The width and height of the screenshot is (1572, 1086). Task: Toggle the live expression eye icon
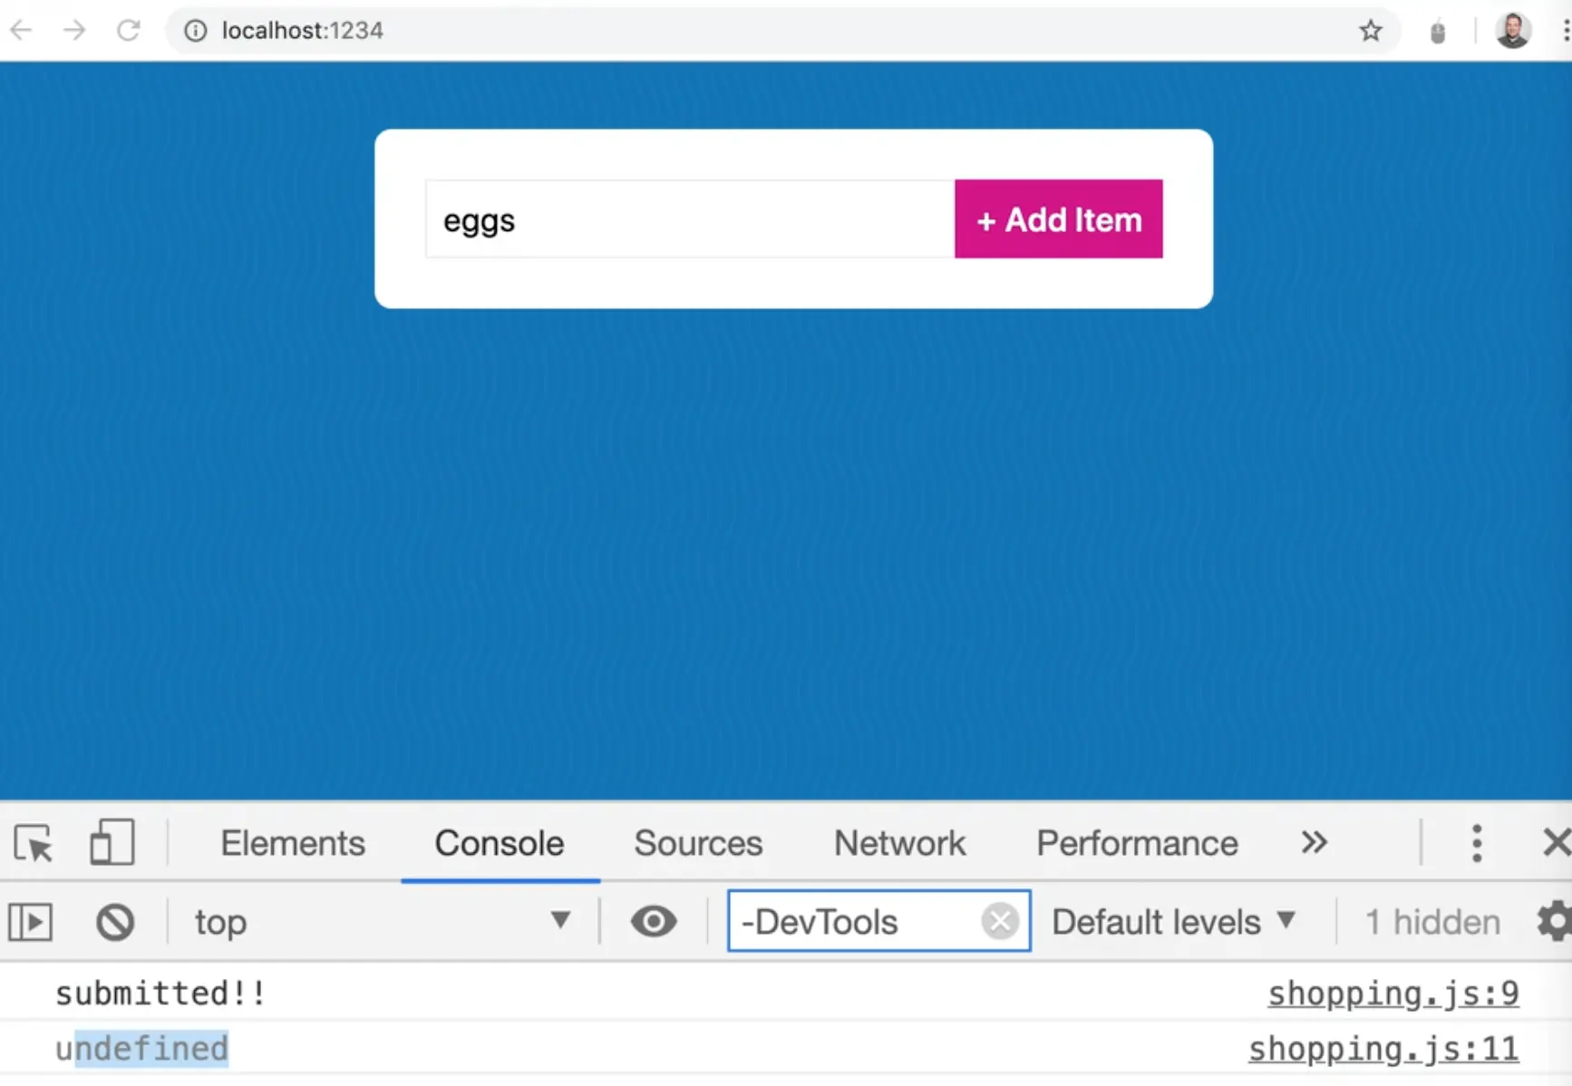tap(654, 922)
